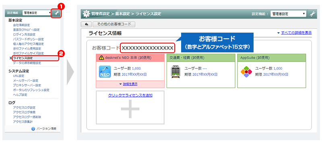Open パスワードポリシー設定
322x145 pixels.
click(x=28, y=39)
